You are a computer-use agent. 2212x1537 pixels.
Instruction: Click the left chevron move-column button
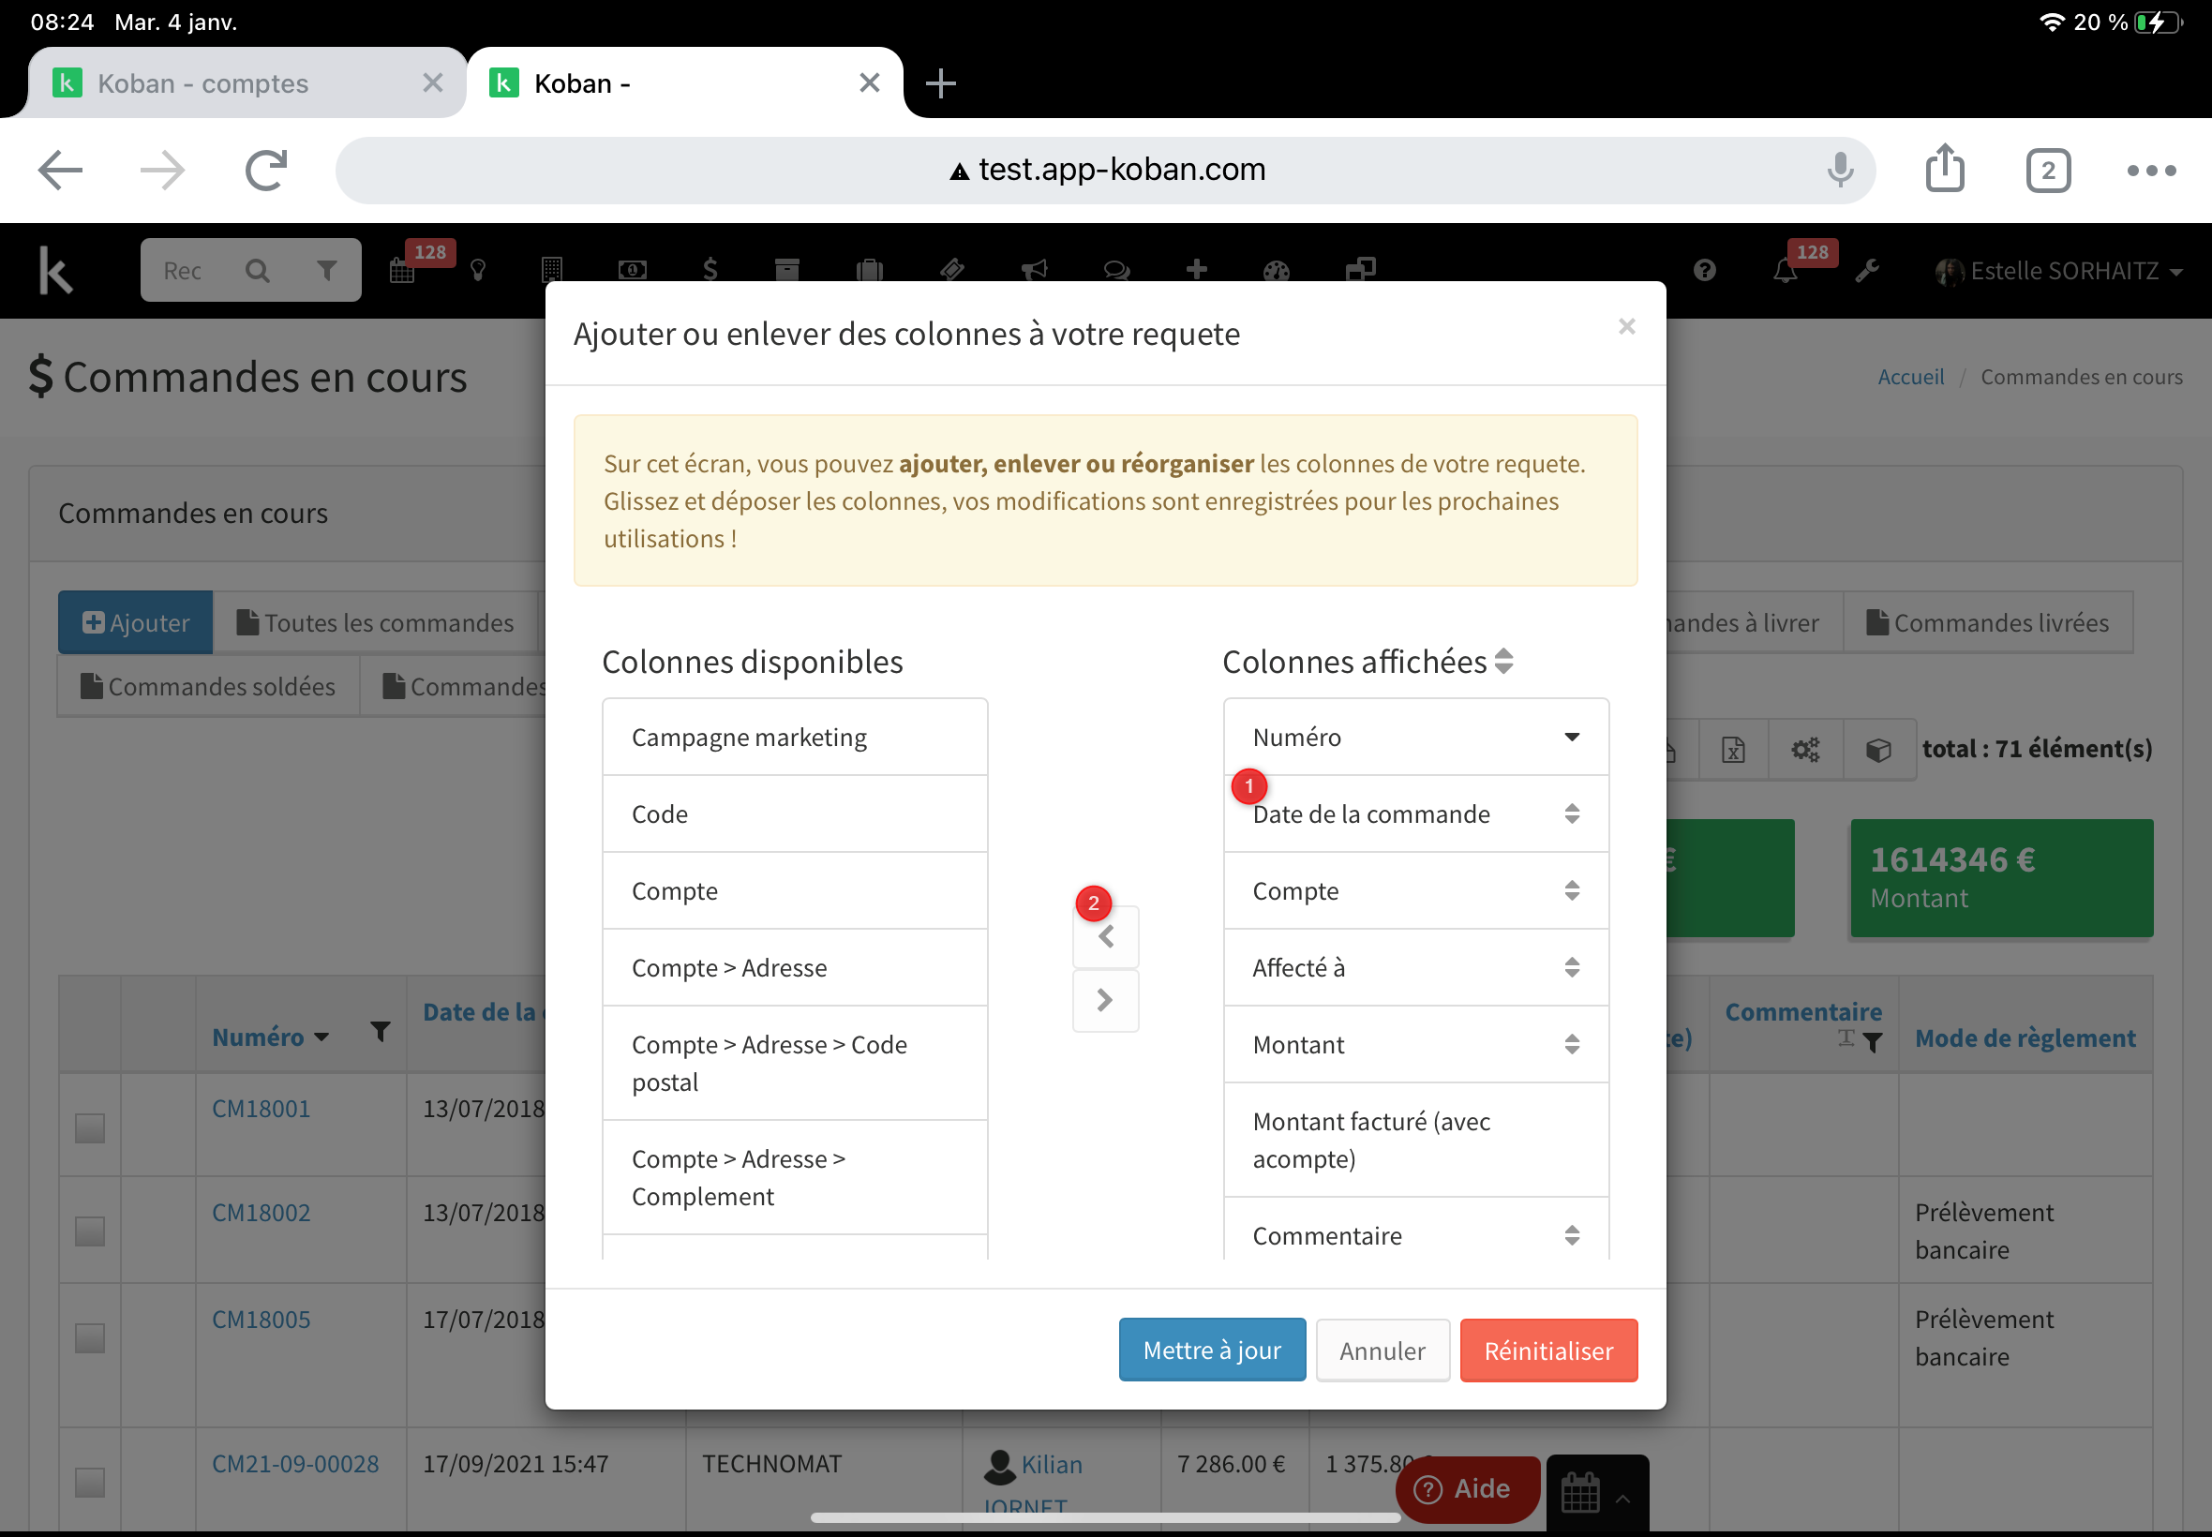pos(1105,936)
